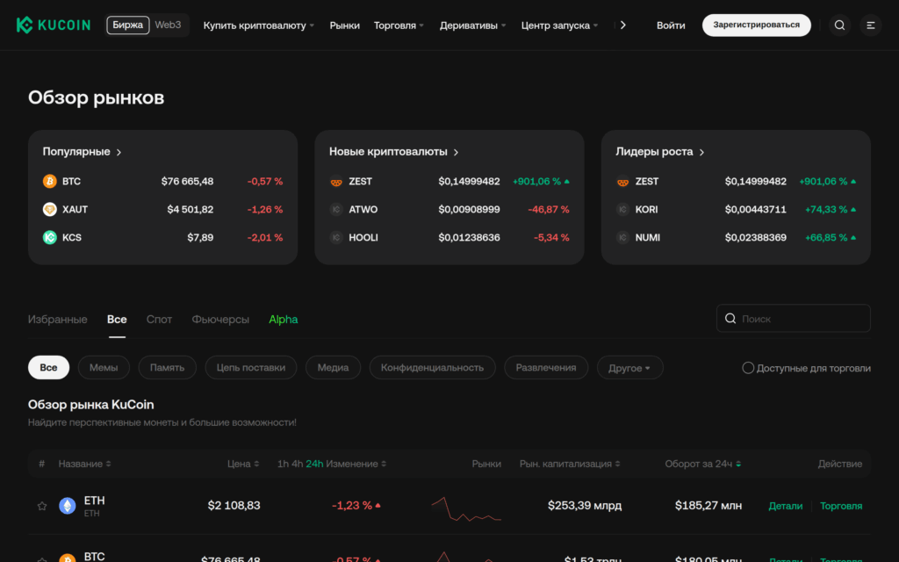
Task: Click the ETH price sparkline chart
Action: tap(466, 508)
